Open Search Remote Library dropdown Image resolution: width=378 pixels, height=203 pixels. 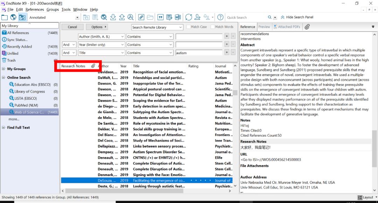point(157,27)
